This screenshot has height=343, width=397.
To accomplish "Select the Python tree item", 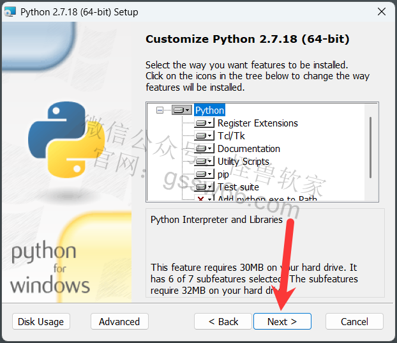I will (209, 111).
